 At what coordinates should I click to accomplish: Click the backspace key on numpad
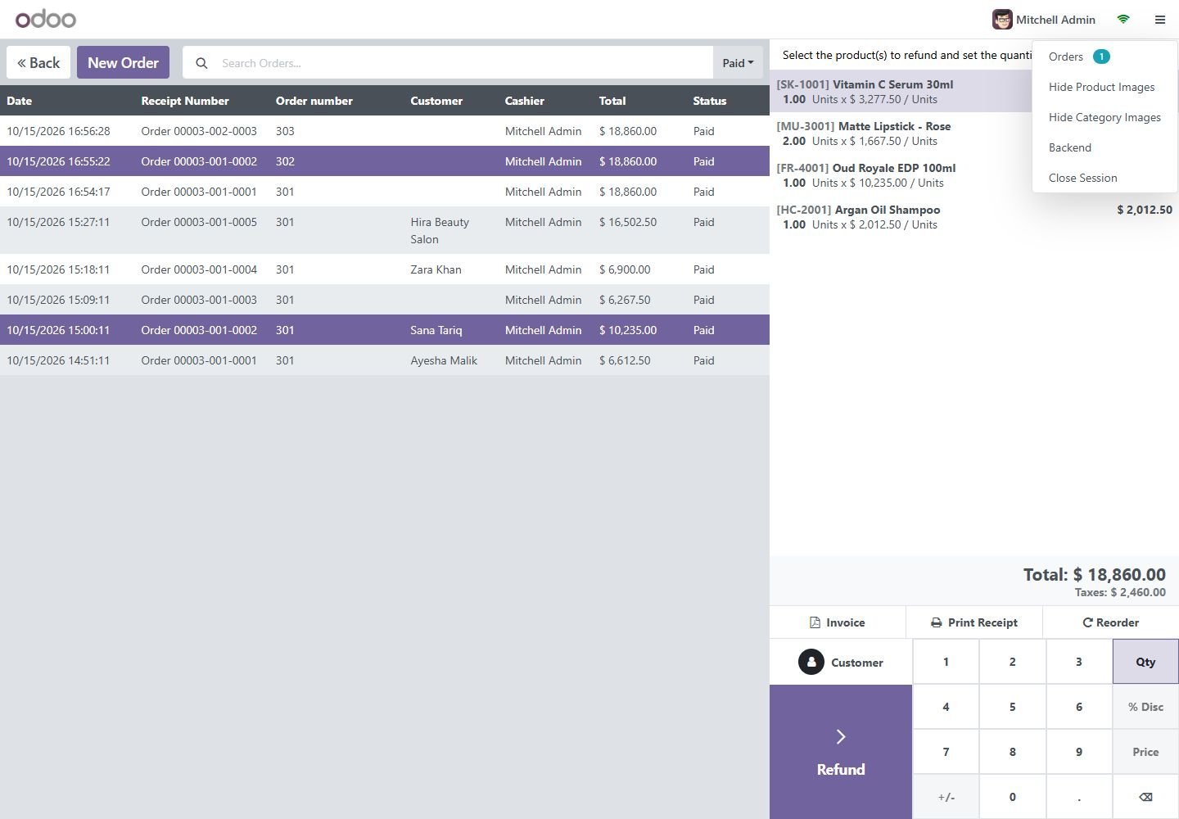(1145, 797)
